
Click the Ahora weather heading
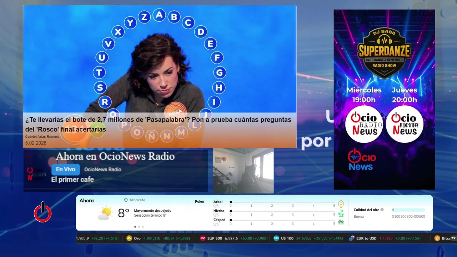pyautogui.click(x=86, y=201)
